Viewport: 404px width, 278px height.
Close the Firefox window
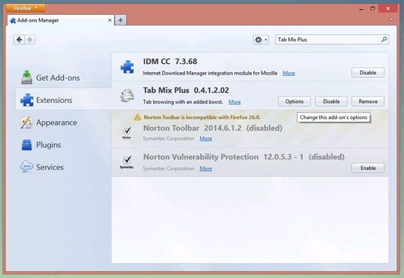click(x=388, y=9)
